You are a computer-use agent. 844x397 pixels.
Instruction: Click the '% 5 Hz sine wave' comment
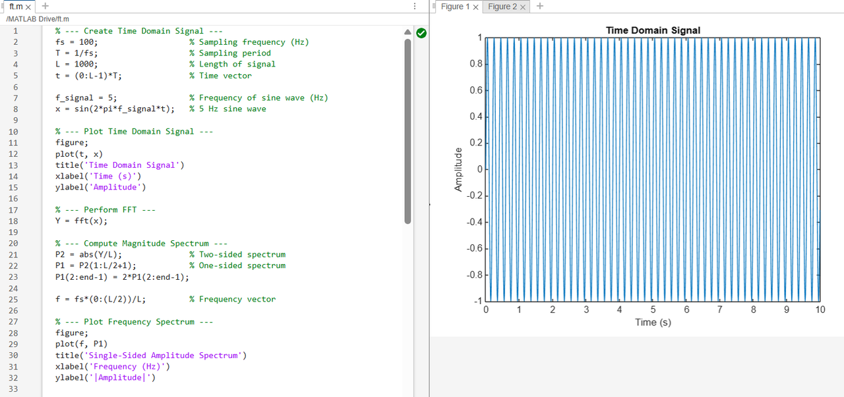pyautogui.click(x=227, y=109)
